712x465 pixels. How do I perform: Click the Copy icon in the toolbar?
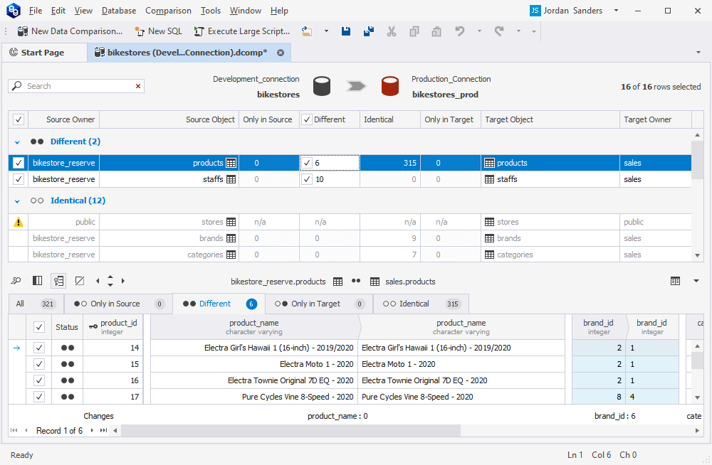coord(414,31)
